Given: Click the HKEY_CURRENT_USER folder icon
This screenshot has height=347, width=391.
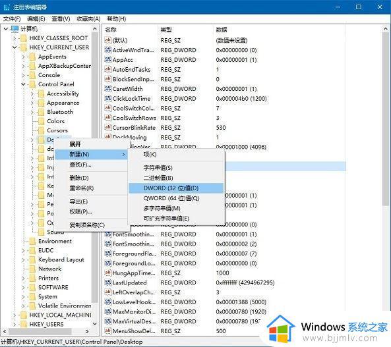Looking at the screenshot, I should click(24, 47).
